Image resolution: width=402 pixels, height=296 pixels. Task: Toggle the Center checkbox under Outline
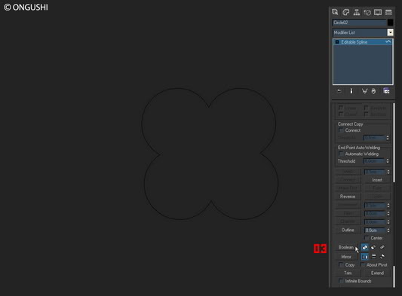tap(367, 238)
